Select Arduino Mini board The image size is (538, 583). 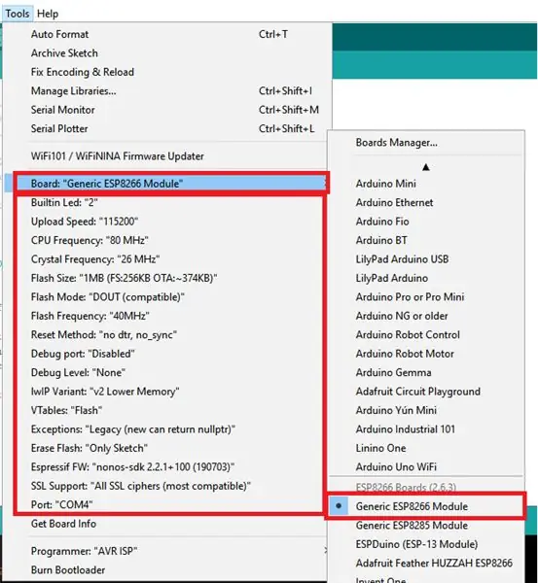(x=426, y=184)
